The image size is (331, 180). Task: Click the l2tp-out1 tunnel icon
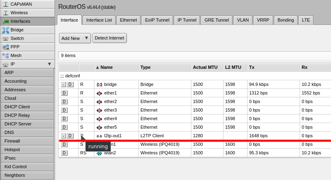[99, 136]
